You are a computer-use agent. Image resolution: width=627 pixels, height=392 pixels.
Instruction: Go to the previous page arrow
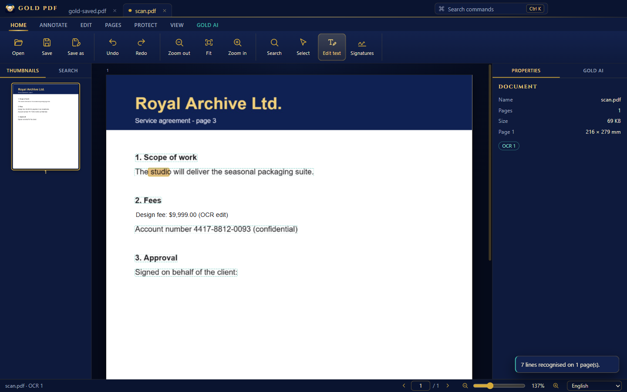click(x=404, y=386)
